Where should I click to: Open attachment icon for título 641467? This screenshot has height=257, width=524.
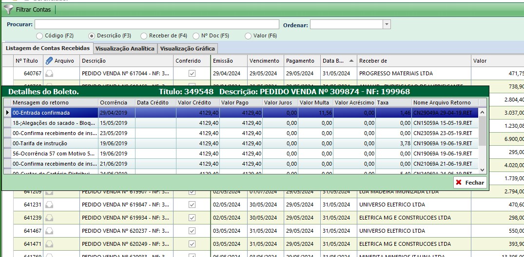49,231
